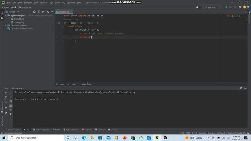
Task: Click Windows taskbar search box
Action: pyautogui.click(x=36, y=138)
